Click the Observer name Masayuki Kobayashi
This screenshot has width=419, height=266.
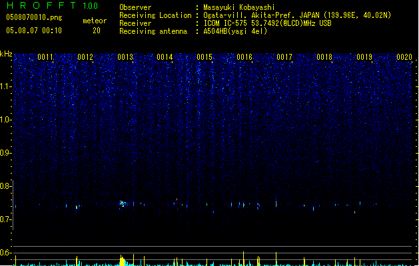tap(239, 7)
